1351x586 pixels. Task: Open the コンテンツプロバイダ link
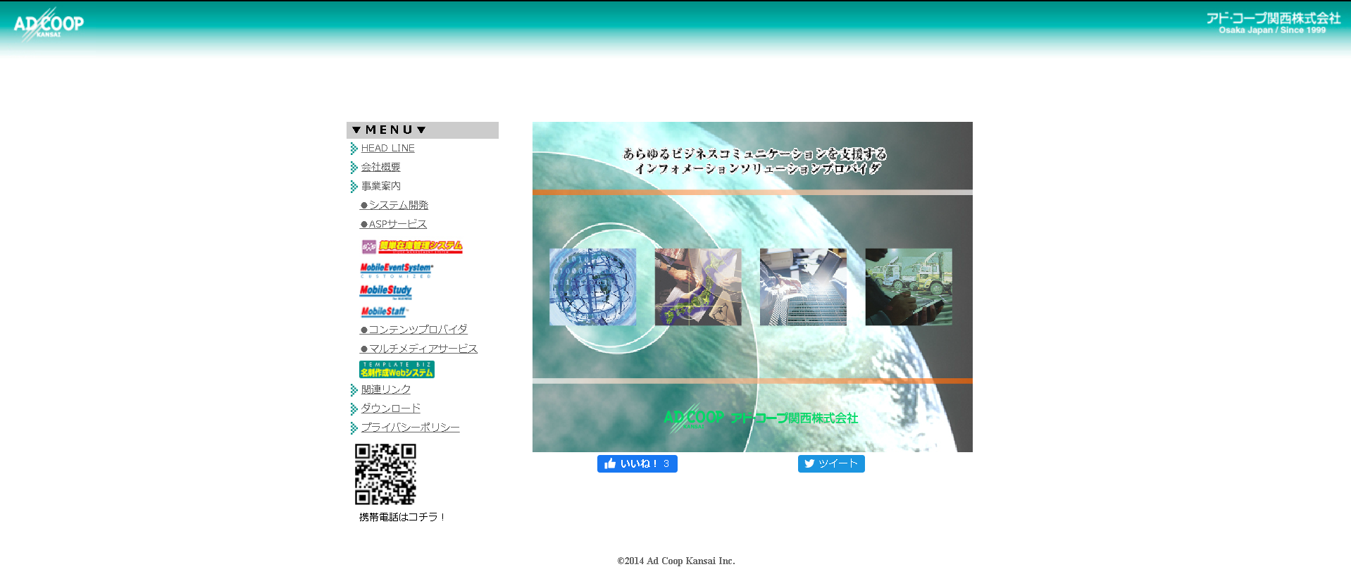pyautogui.click(x=418, y=330)
